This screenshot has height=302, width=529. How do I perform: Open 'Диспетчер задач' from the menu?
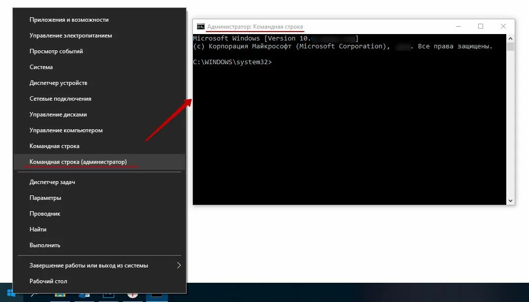coord(100,182)
